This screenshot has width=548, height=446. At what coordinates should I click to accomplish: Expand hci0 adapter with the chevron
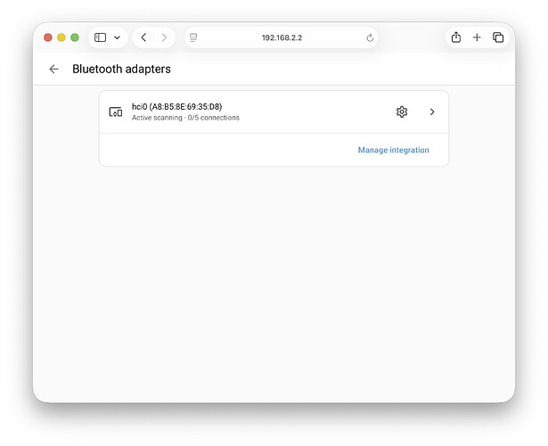(x=432, y=111)
